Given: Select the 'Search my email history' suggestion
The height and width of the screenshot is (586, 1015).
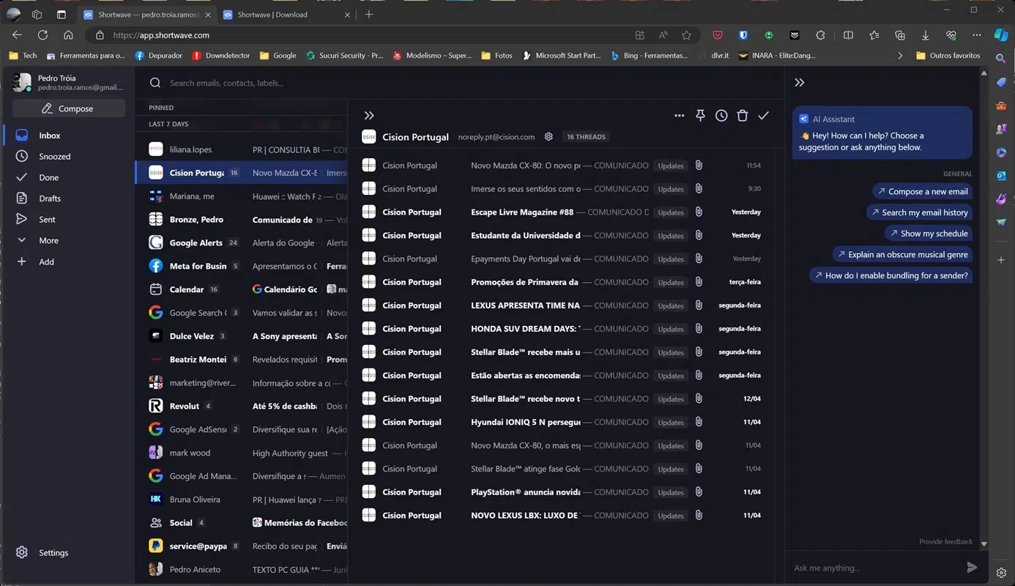Looking at the screenshot, I should 919,212.
